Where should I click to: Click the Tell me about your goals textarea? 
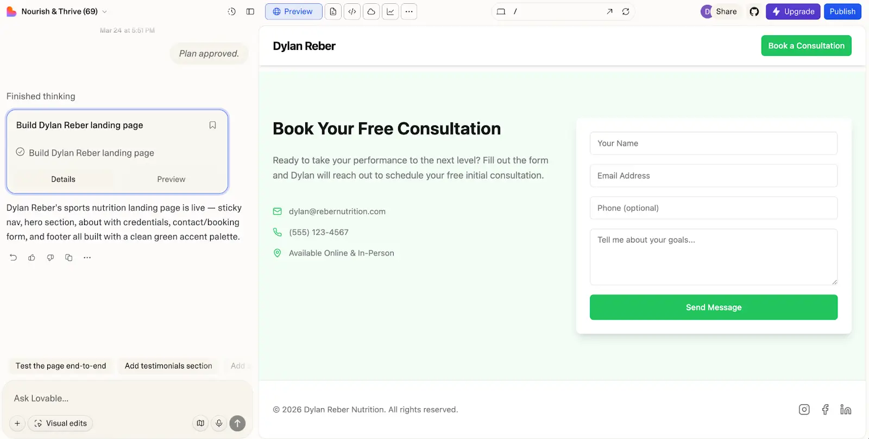tap(714, 257)
